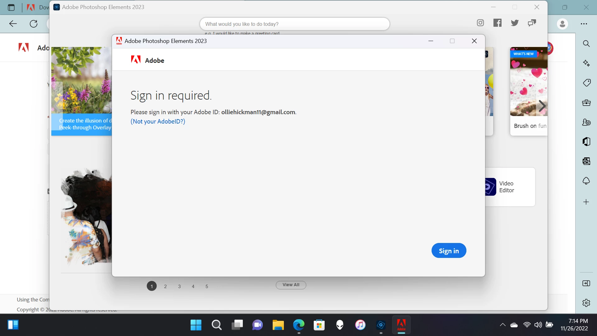Image resolution: width=597 pixels, height=336 pixels.
Task: Open Edge sidebar Outlook icon
Action: click(x=586, y=161)
